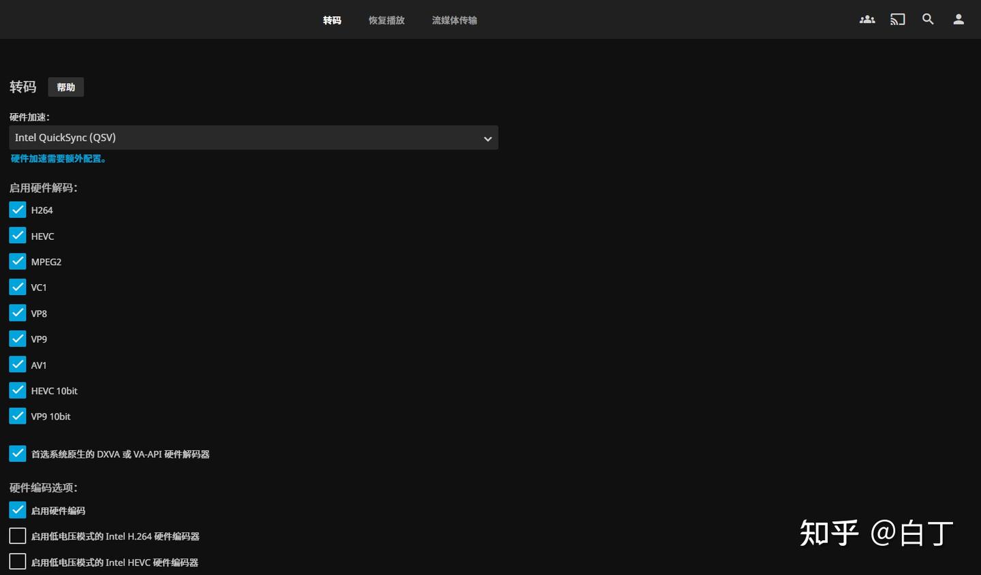Toggle the VP8 decoding checkbox

[18, 313]
